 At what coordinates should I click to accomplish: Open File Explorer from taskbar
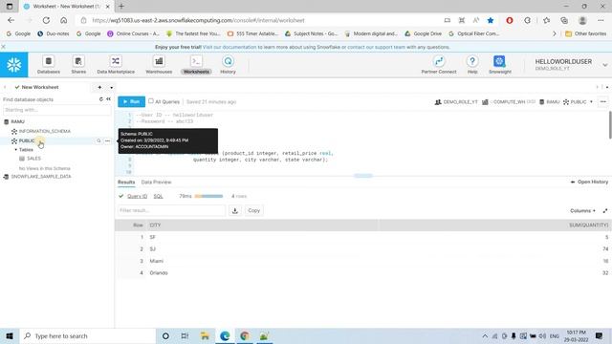pyautogui.click(x=205, y=335)
